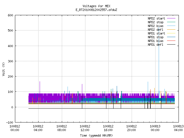Screen dimensions: 184x138
Task: Click the '300' tick on the voltage axis
Action: click(x=10, y=61)
